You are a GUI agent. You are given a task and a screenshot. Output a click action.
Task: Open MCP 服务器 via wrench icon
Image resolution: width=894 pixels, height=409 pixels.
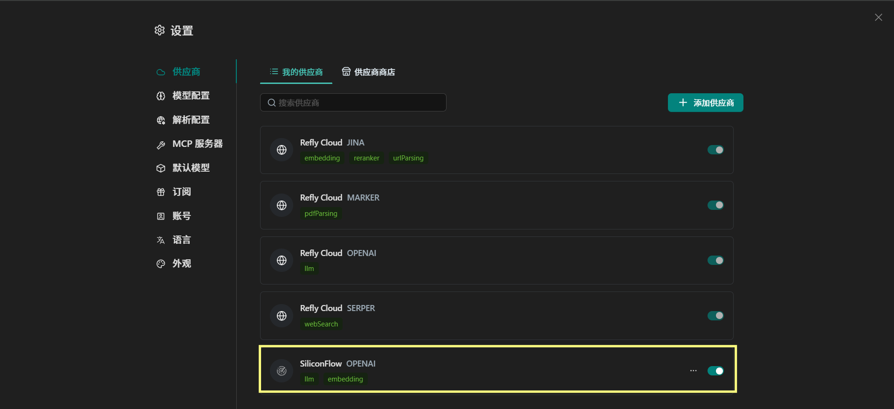[161, 144]
